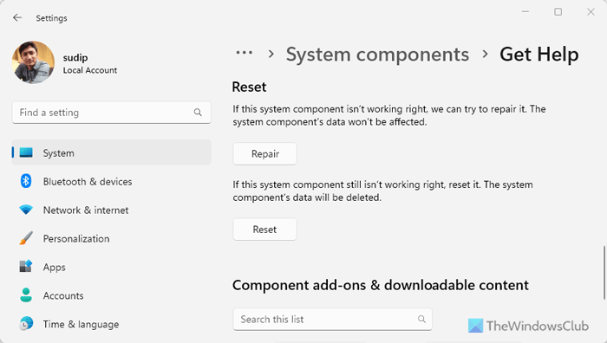The width and height of the screenshot is (607, 343).
Task: Open the sudip profile picture
Action: [33, 62]
